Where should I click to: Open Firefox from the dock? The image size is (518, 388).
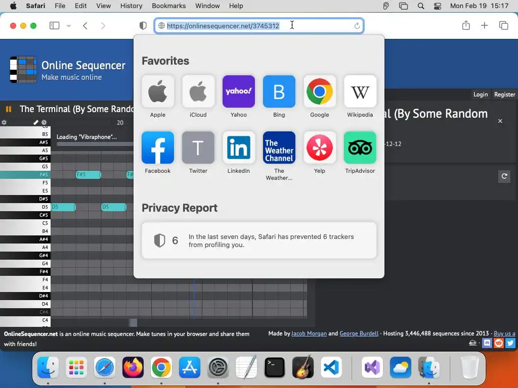tap(133, 367)
